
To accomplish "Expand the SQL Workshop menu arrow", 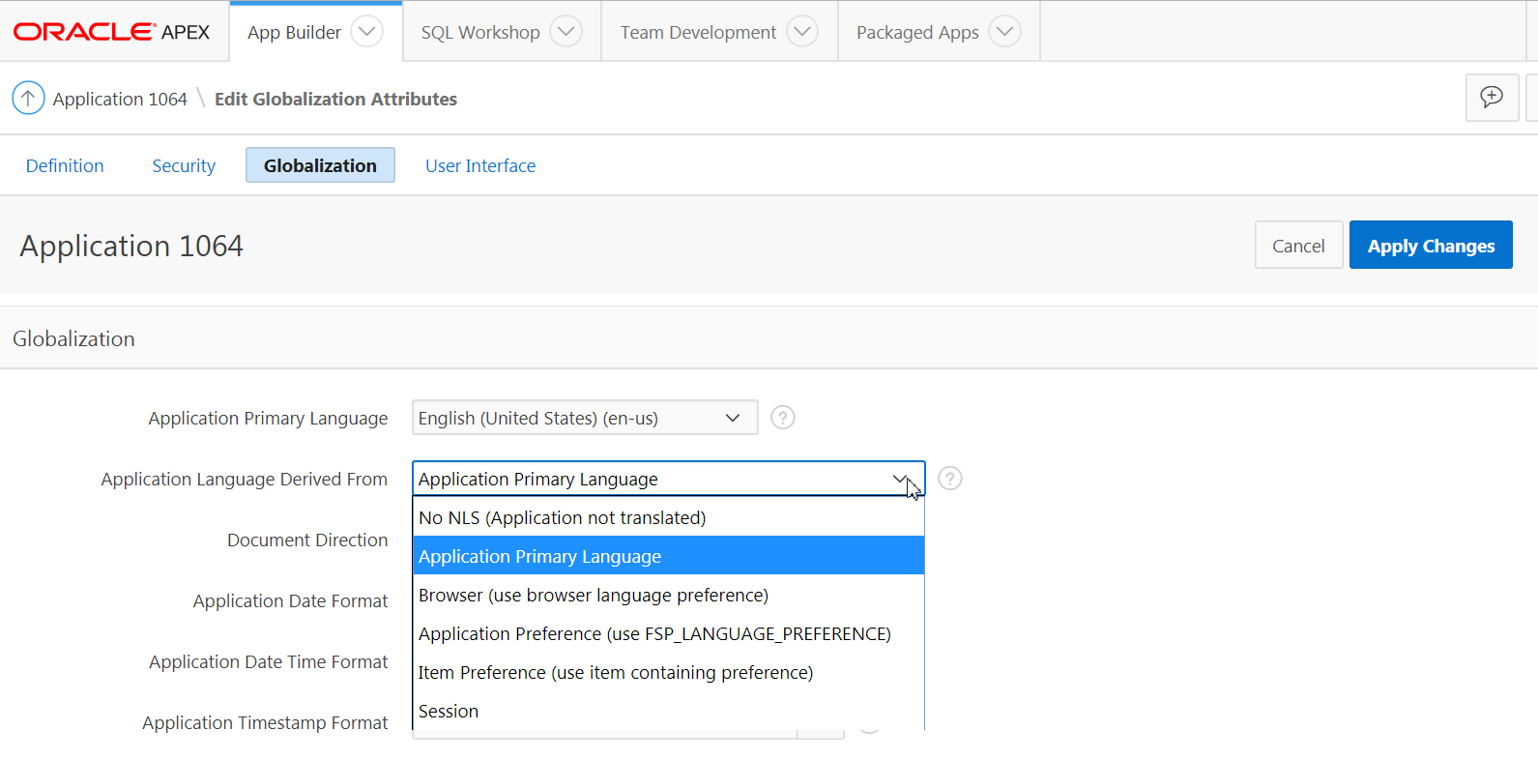I will click(x=566, y=32).
